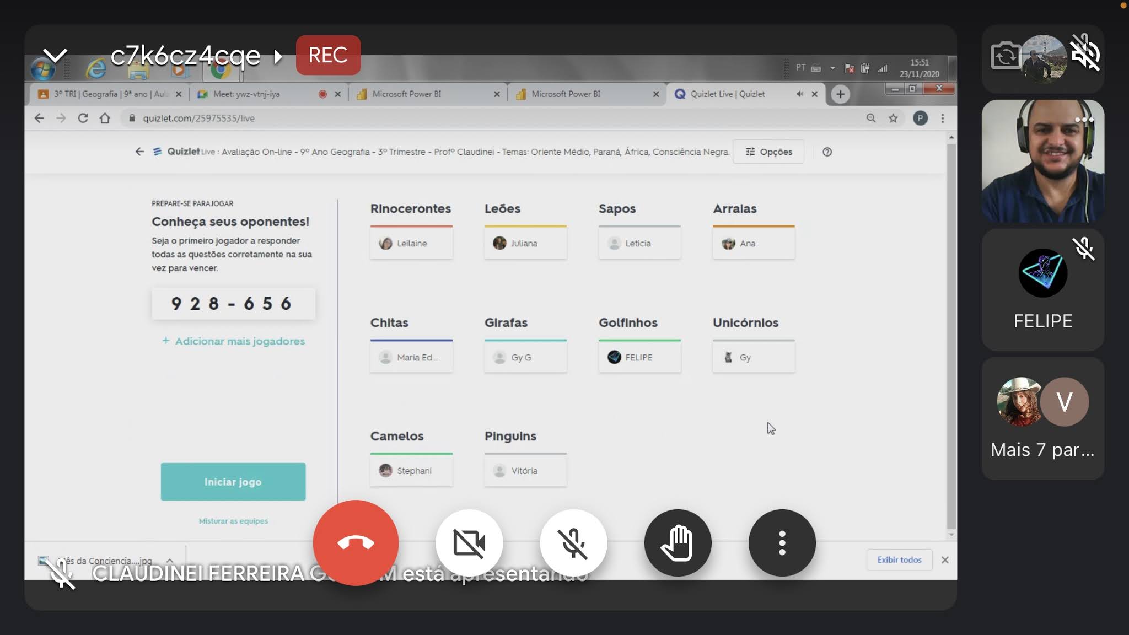The height and width of the screenshot is (635, 1129).
Task: Open the three-dot more options menu
Action: coord(782,543)
